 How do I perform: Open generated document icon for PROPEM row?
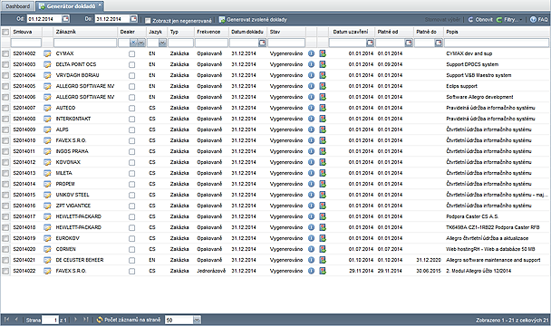[x=323, y=184]
